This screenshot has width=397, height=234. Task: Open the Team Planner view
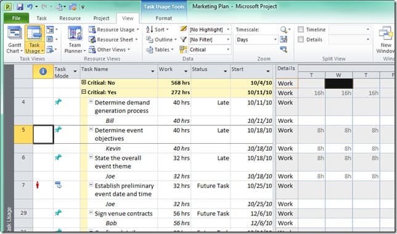coord(75,40)
